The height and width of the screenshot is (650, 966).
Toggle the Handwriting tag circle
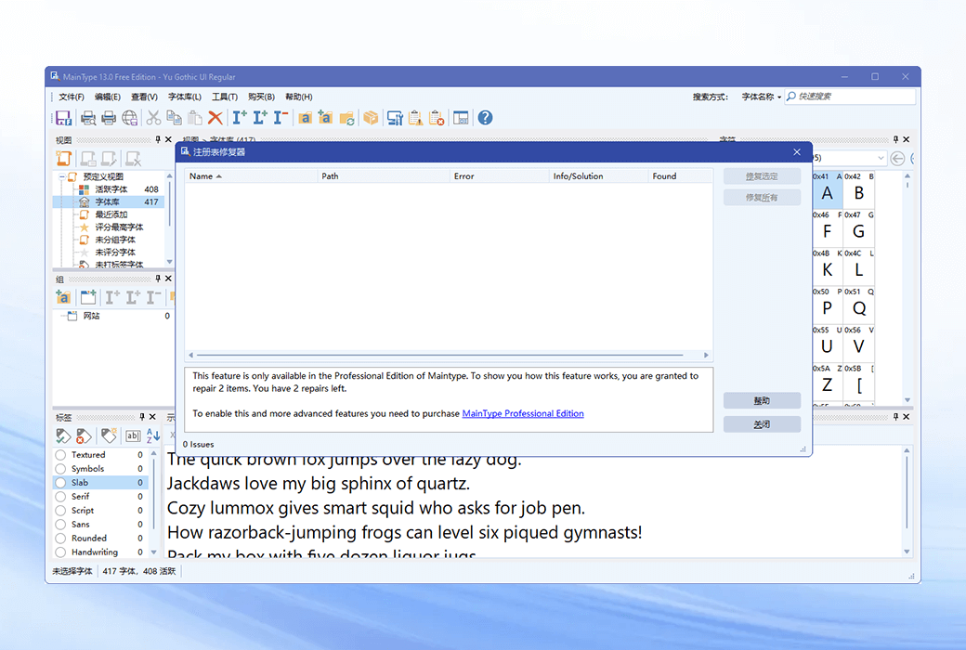(60, 552)
